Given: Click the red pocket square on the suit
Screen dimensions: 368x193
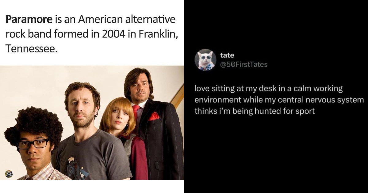Looking at the screenshot, I should click(154, 116).
